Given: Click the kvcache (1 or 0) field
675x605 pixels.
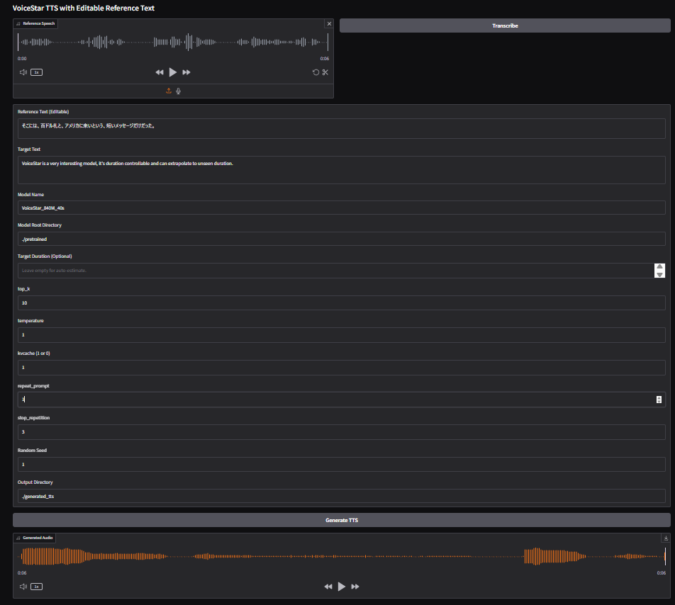Looking at the screenshot, I should click(341, 368).
